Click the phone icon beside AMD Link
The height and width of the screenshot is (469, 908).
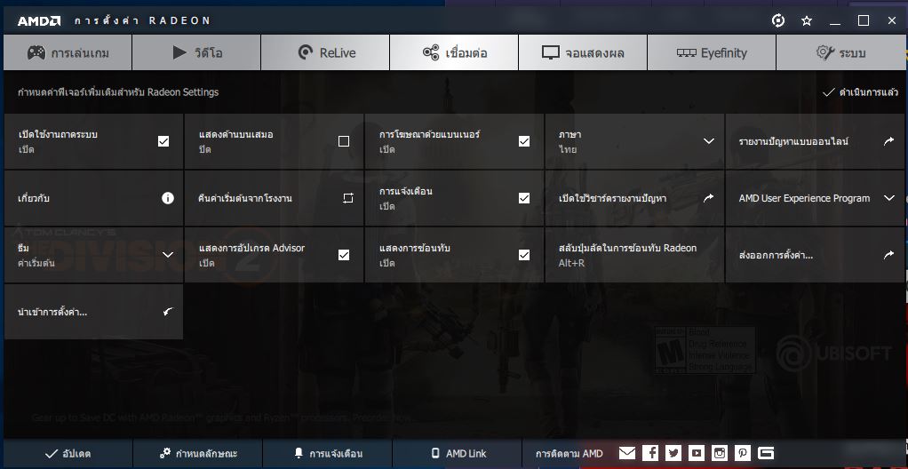pos(435,453)
